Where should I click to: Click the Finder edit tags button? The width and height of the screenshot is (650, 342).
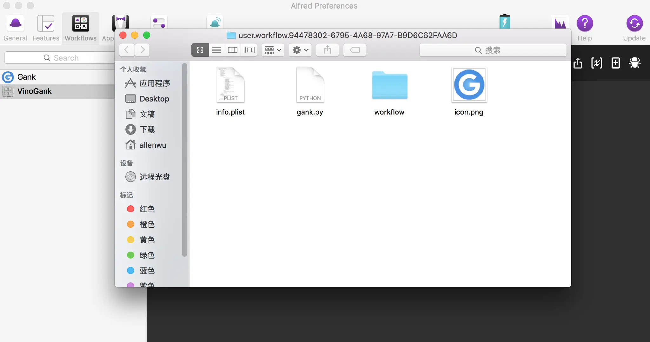(x=355, y=50)
